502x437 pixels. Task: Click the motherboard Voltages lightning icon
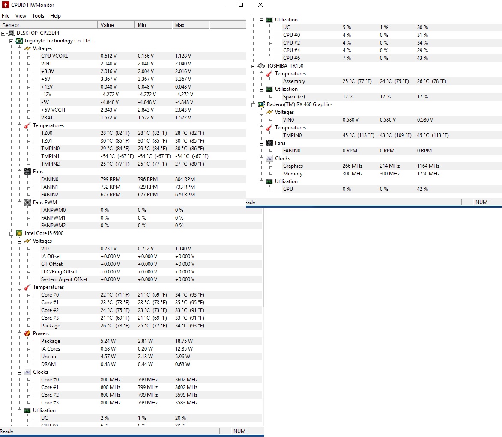(x=27, y=48)
